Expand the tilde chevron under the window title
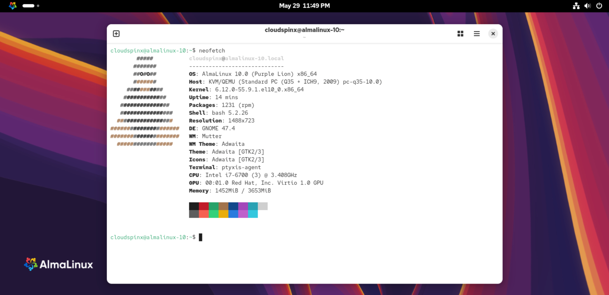 (304, 37)
